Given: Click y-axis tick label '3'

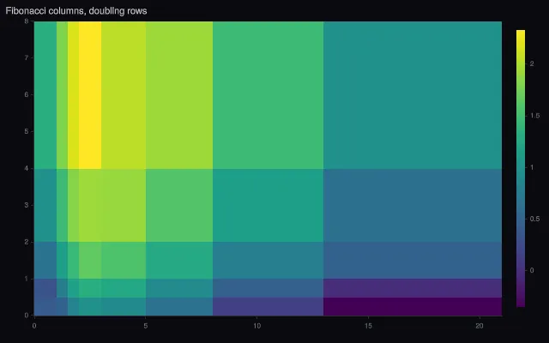Looking at the screenshot, I should (27, 205).
